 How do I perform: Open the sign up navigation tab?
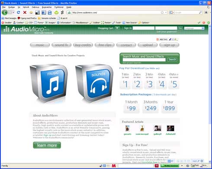point(169,45)
